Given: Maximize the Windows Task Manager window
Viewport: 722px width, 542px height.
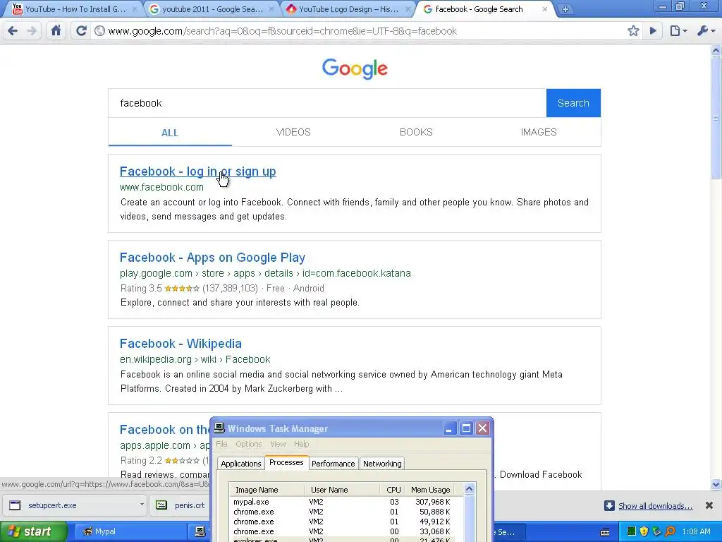Looking at the screenshot, I should 466,428.
